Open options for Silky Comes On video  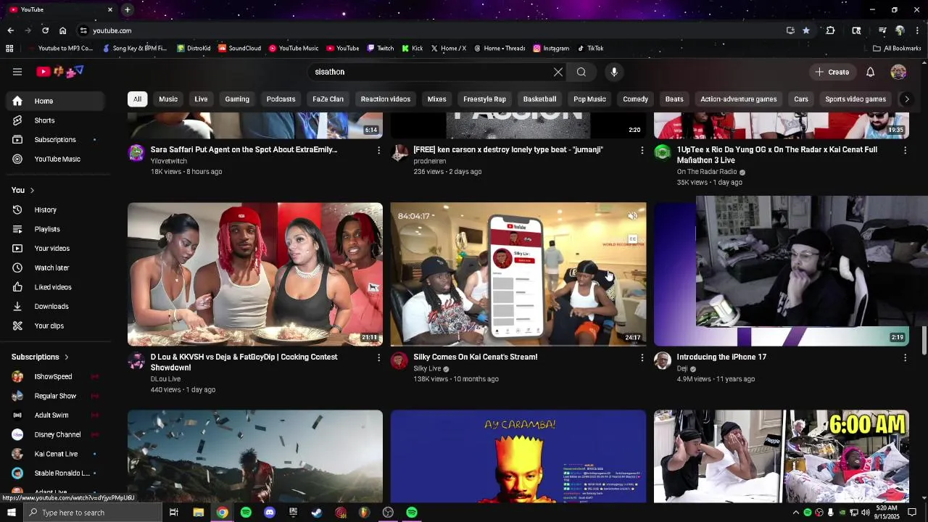coord(642,357)
